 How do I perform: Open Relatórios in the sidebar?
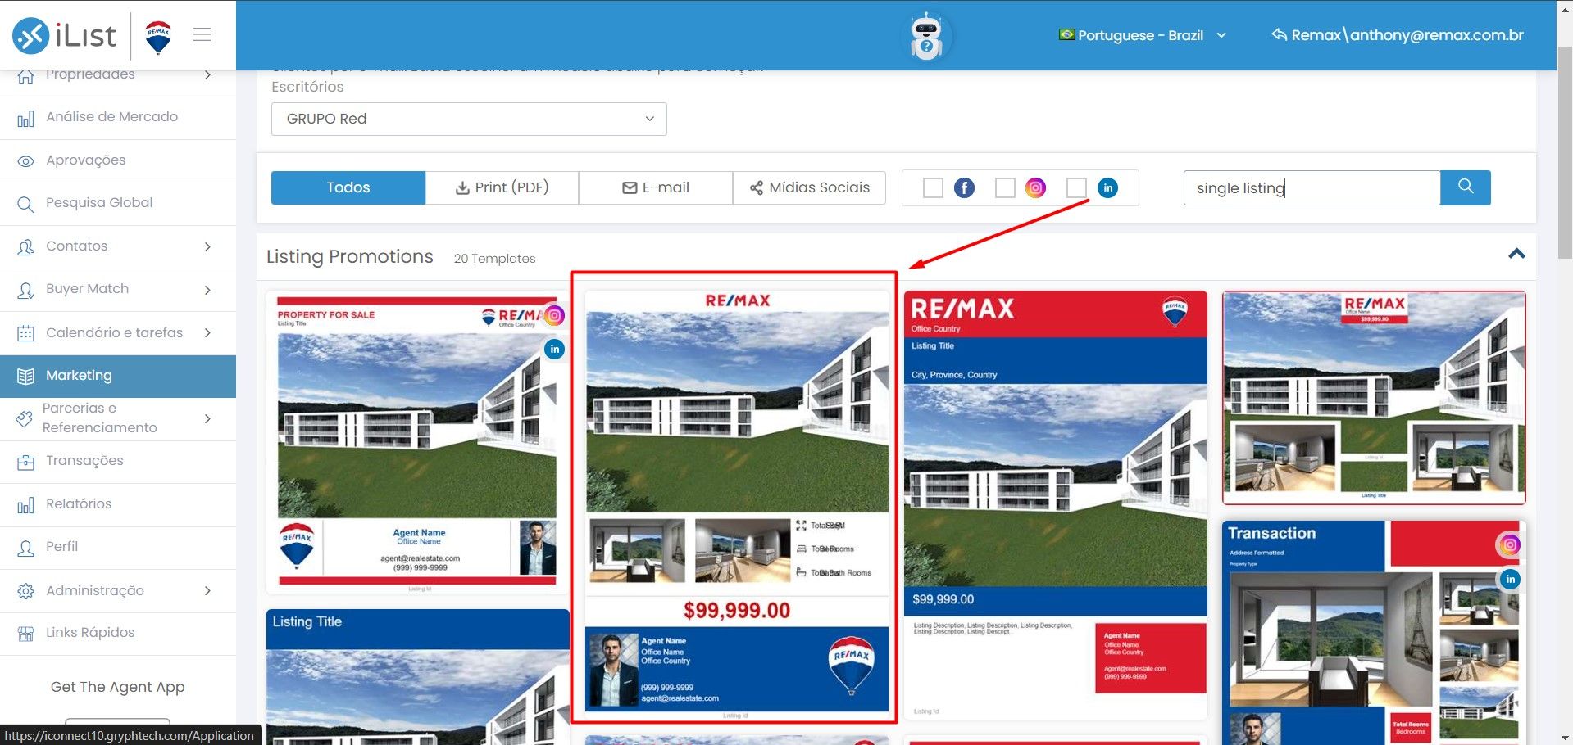[x=118, y=504]
